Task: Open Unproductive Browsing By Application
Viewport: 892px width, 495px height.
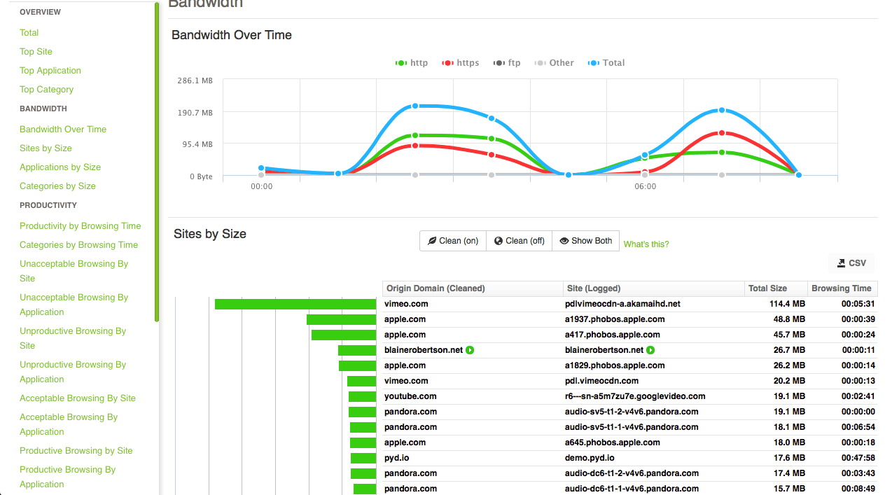Action: click(x=73, y=372)
